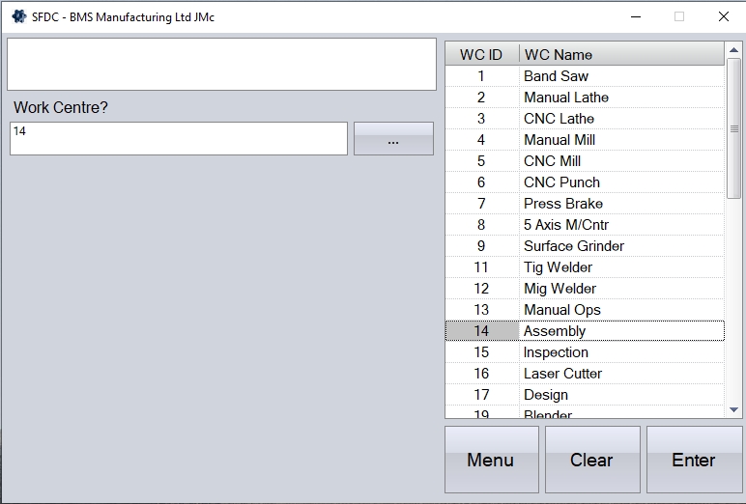Open work centre lookup ellipsis button
746x504 pixels.
[x=393, y=139]
